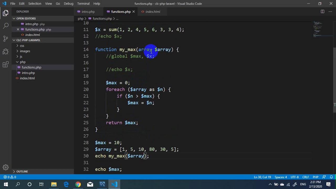Open the Extensions view in activity bar
Viewport: 336px width, 189px height.
coord(6,64)
